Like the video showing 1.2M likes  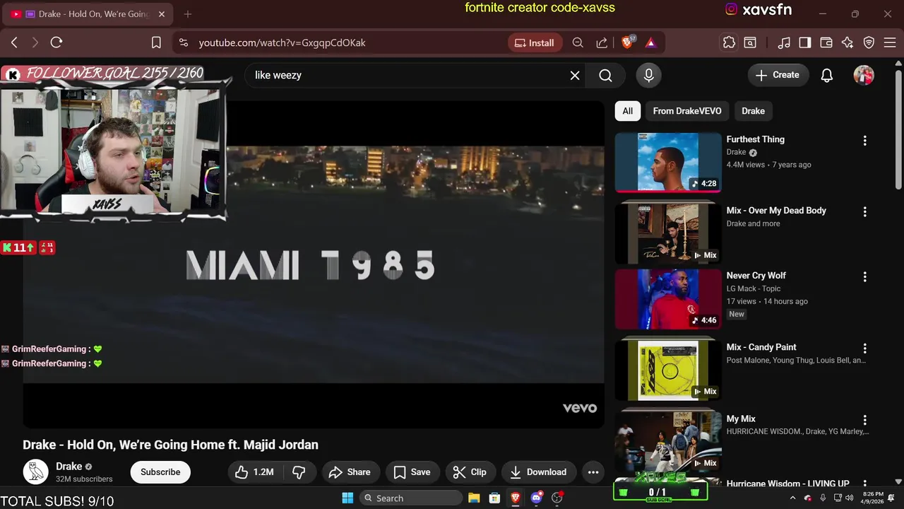[254, 472]
